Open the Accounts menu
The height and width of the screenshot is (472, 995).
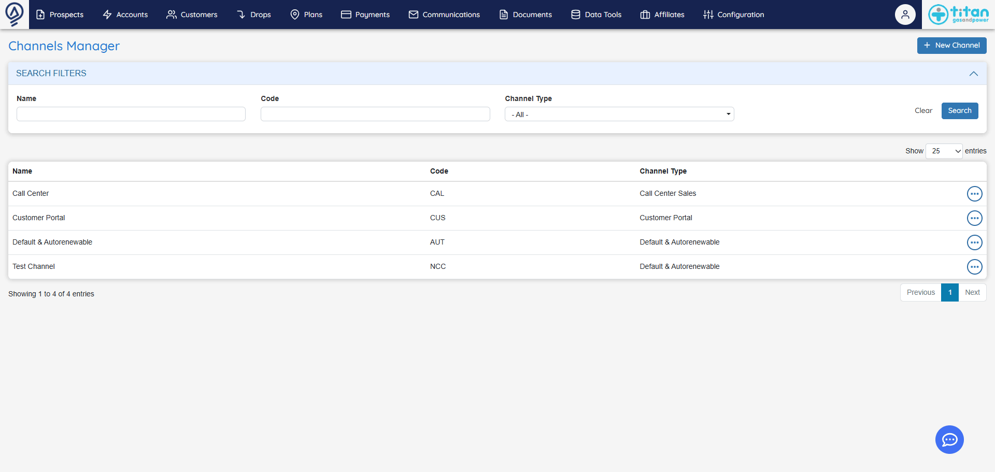click(125, 15)
